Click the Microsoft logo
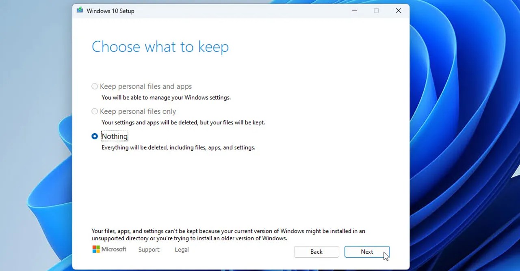 point(109,250)
